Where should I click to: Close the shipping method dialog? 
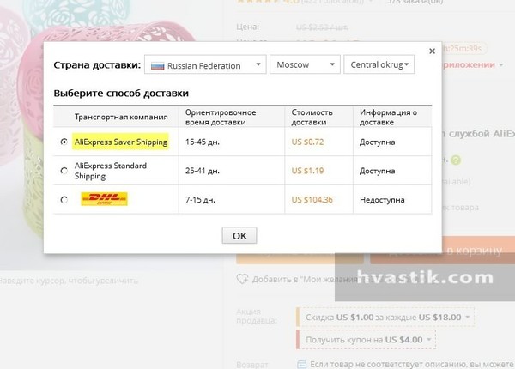(x=432, y=51)
